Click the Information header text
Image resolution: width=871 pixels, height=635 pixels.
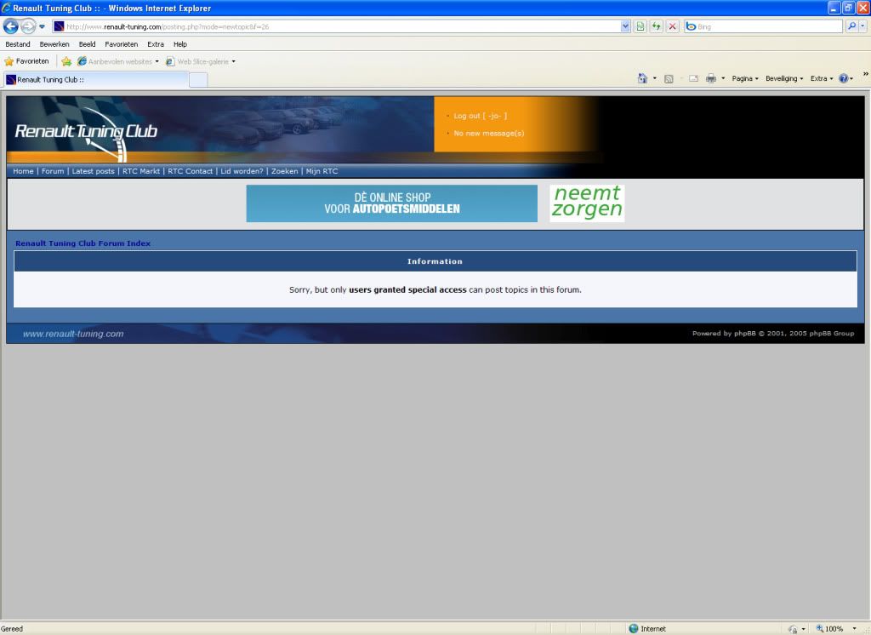tap(435, 261)
